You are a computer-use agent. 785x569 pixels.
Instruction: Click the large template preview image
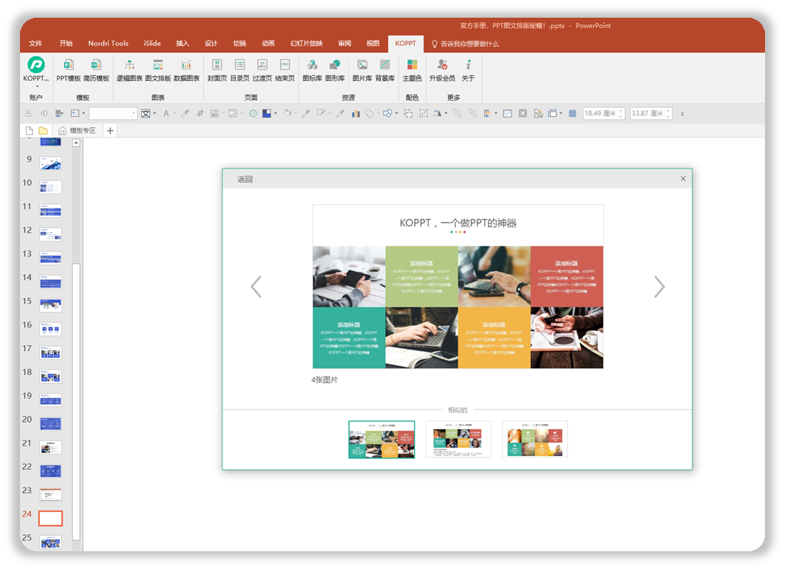pos(458,287)
